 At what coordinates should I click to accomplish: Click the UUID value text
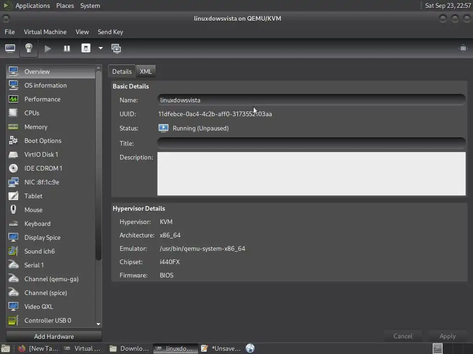pos(215,114)
